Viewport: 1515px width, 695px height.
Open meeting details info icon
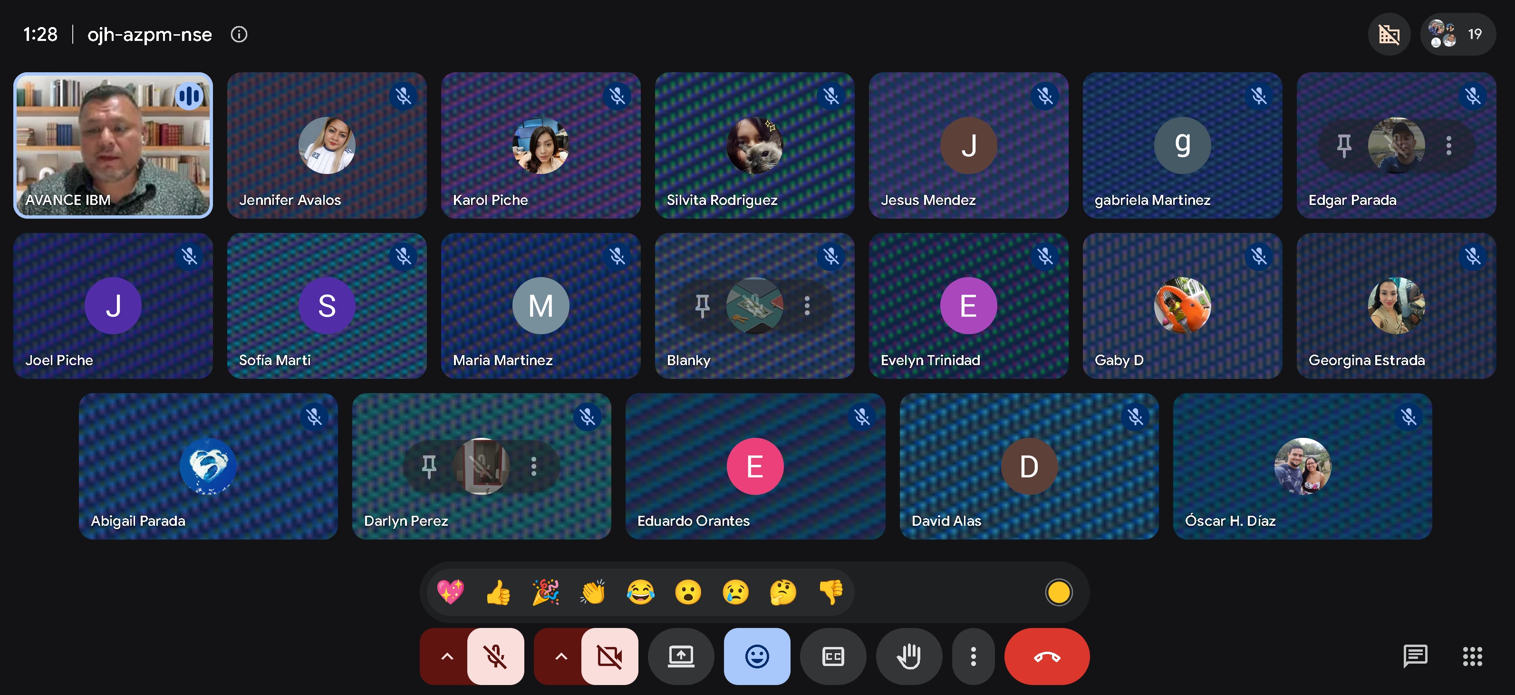point(239,34)
